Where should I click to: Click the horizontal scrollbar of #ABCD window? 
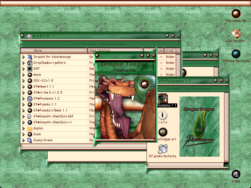pos(83,146)
